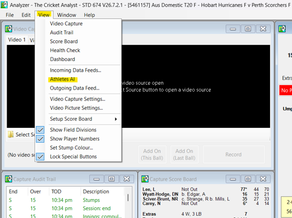Screen dimensions: 292x218
Task: Click the Analyzer app icon in title bar
Action: point(4,5)
